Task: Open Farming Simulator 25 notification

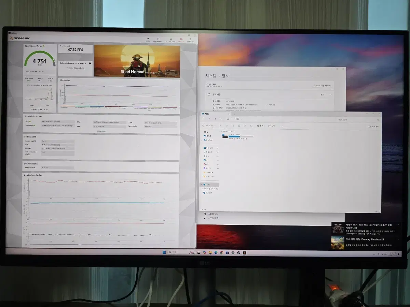Action: pos(366,243)
